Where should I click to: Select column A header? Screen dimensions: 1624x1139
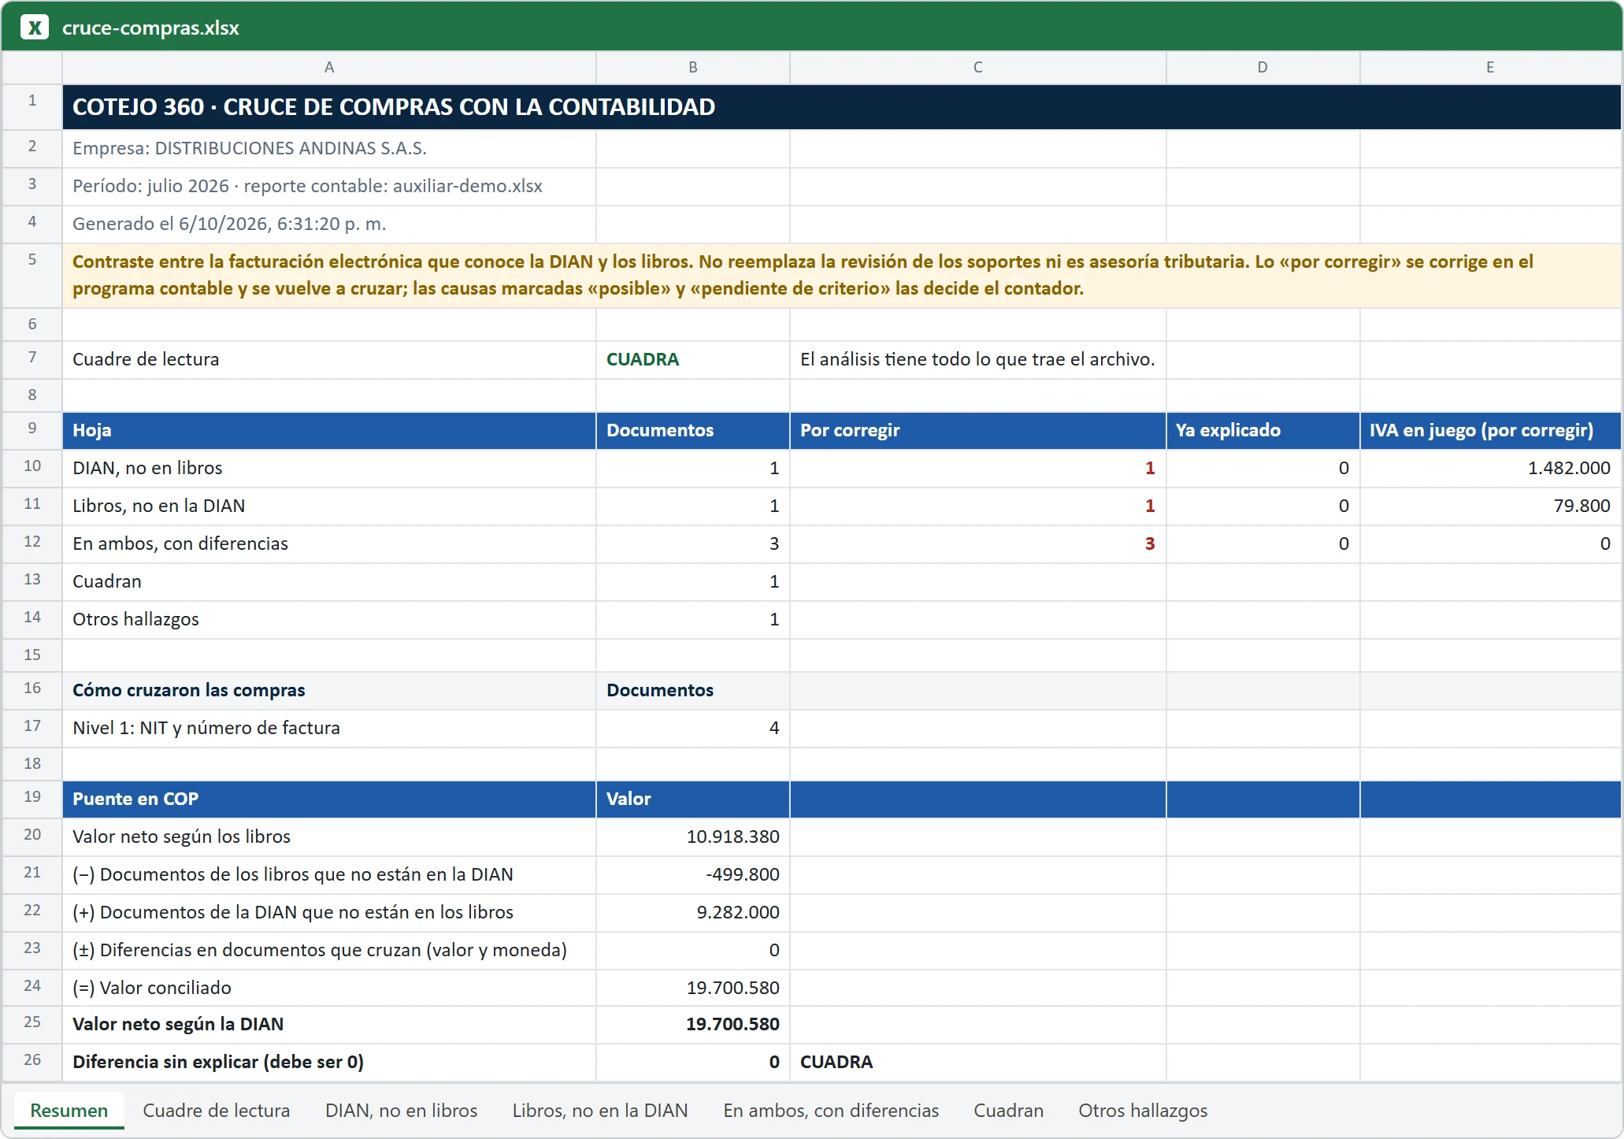click(329, 68)
